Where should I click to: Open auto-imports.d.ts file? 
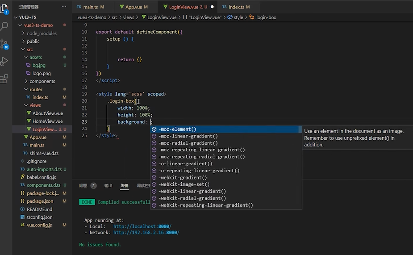(42, 169)
